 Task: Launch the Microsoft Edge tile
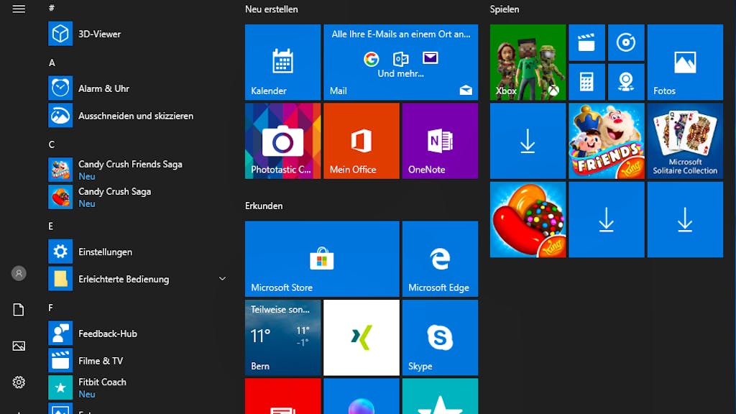point(441,259)
